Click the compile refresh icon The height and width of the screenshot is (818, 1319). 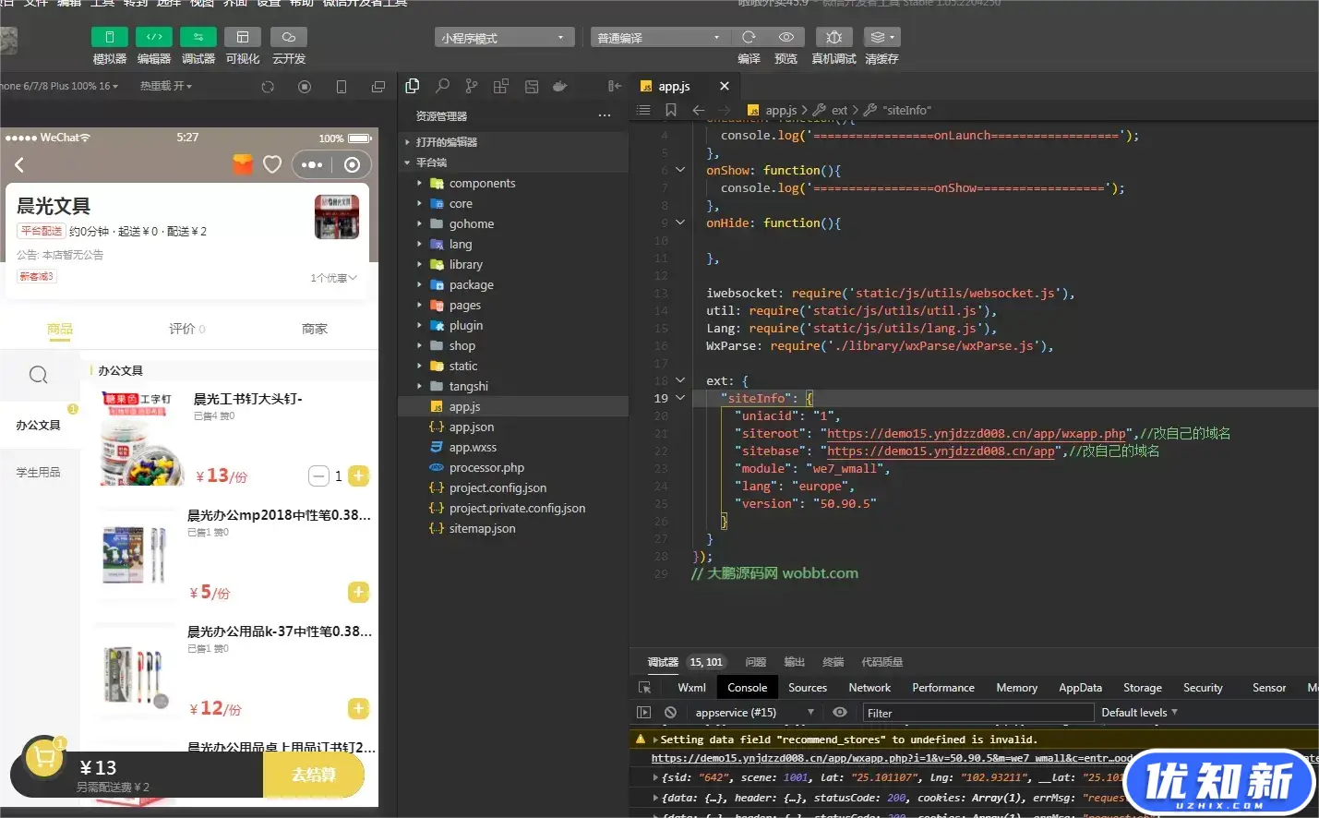click(x=749, y=37)
